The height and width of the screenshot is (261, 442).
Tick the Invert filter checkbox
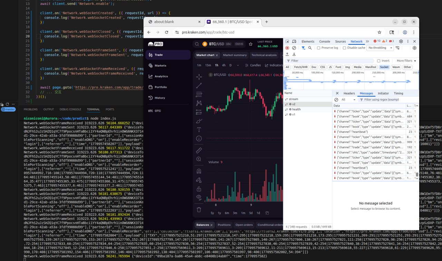click(379, 61)
